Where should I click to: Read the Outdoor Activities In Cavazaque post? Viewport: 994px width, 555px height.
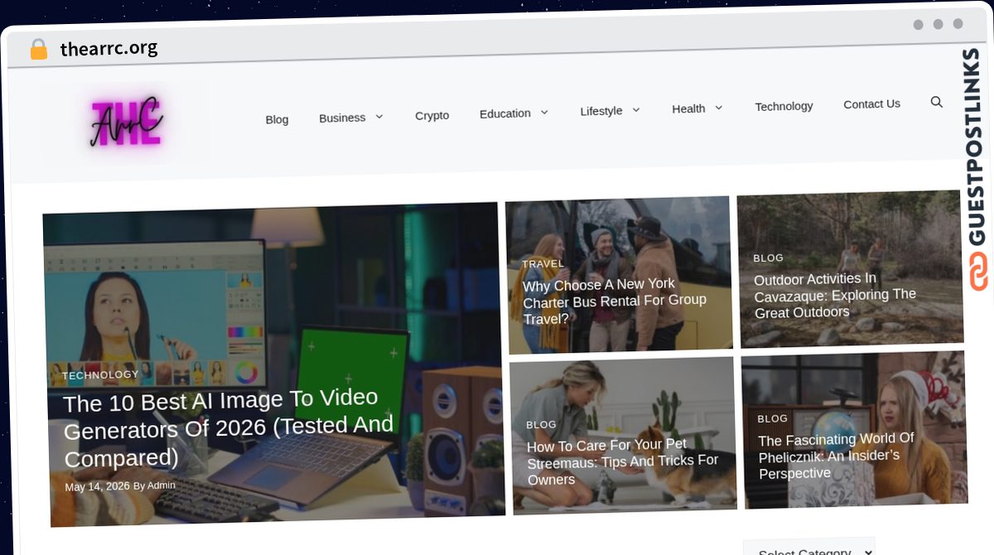point(835,295)
